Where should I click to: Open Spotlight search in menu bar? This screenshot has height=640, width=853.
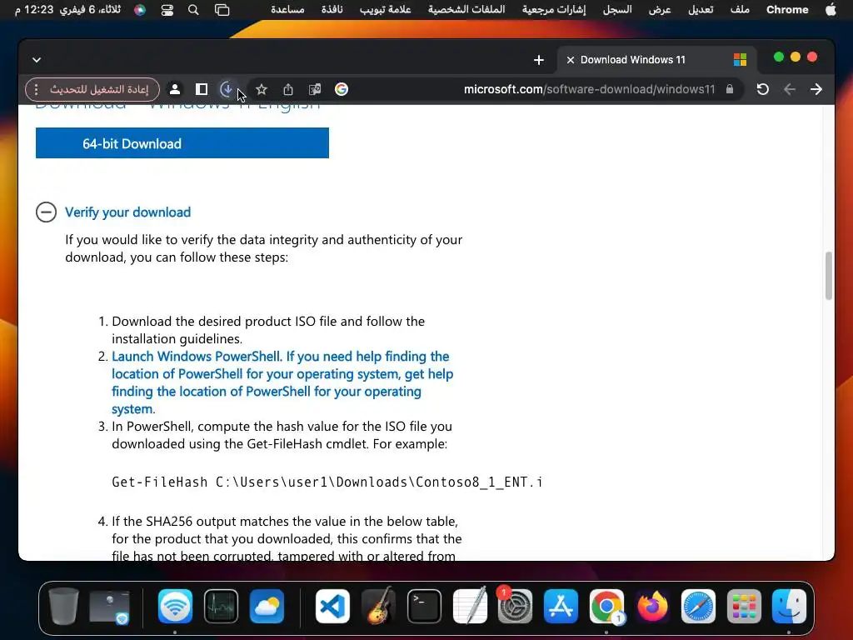pyautogui.click(x=193, y=10)
